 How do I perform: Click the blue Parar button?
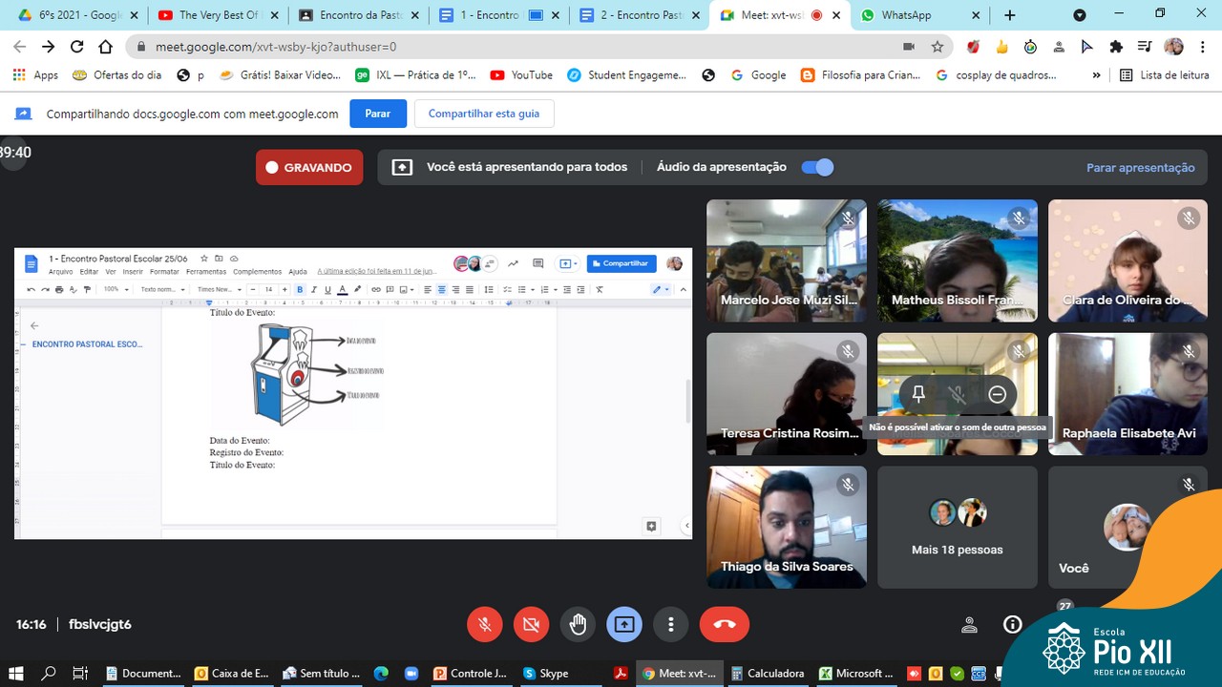pos(377,114)
